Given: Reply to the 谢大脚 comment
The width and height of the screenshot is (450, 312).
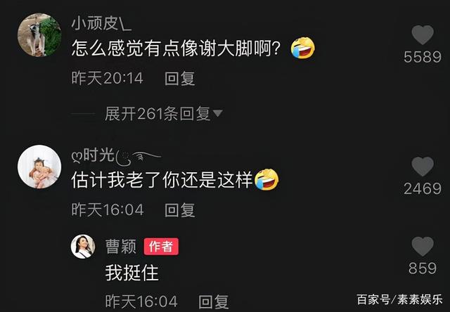Looking at the screenshot, I should click(x=180, y=79).
